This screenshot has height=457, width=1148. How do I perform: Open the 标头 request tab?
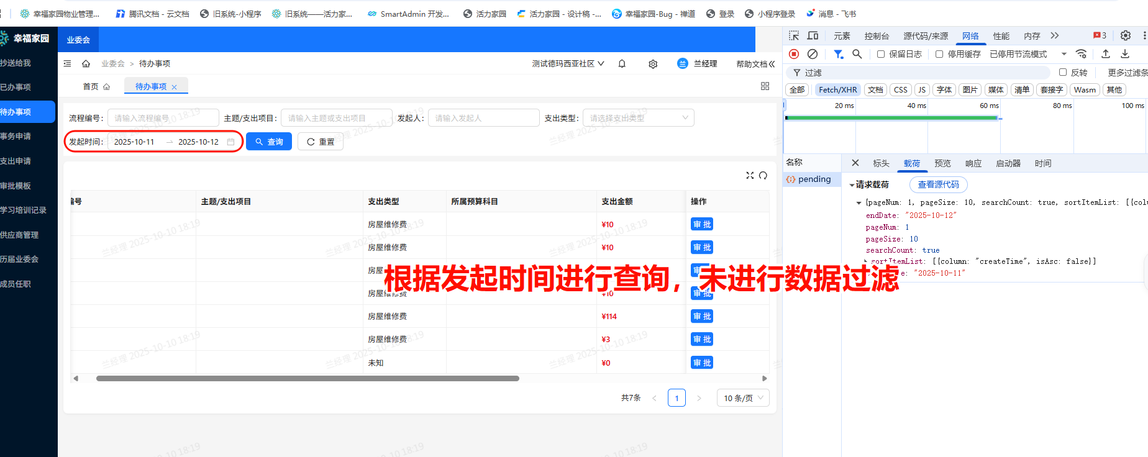[881, 163]
